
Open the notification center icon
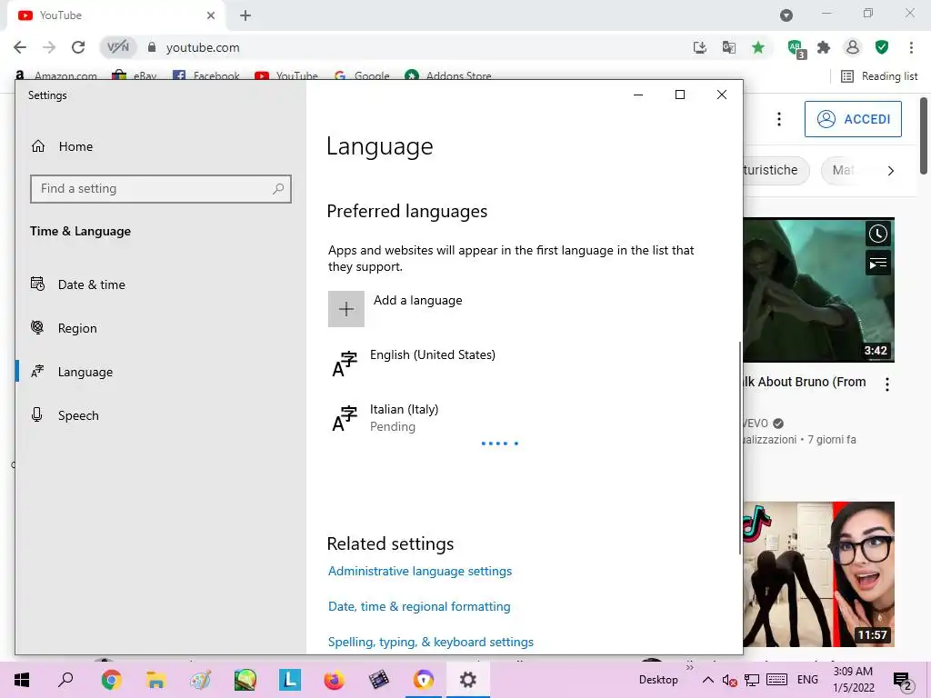tap(903, 681)
